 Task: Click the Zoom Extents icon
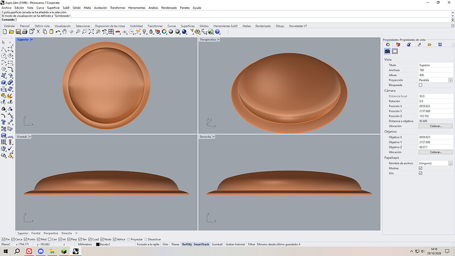[x=91, y=32]
